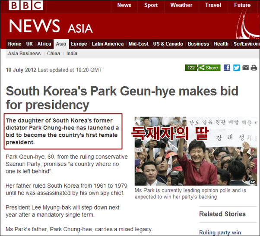Select the US & Canada section tab
Viewport: 260px width, 236px height.
pyautogui.click(x=168, y=44)
